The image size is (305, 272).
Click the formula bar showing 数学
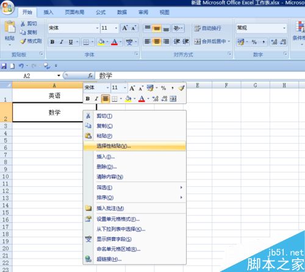click(200, 75)
